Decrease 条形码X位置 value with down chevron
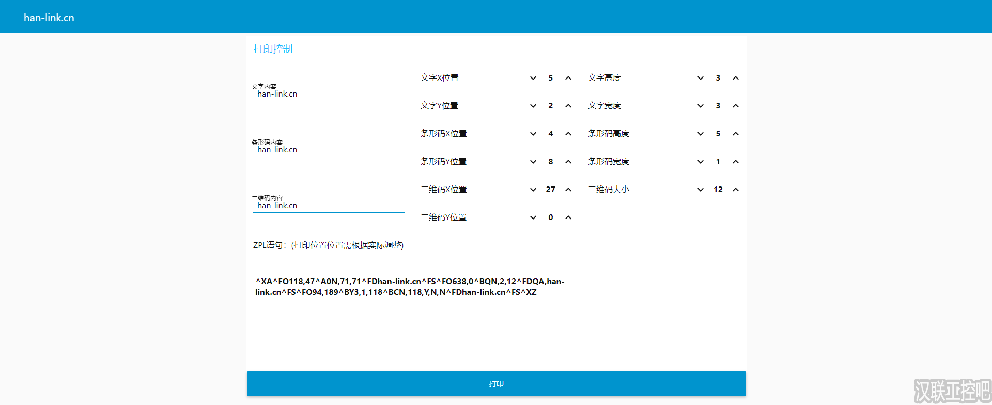This screenshot has height=405, width=992. (533, 134)
